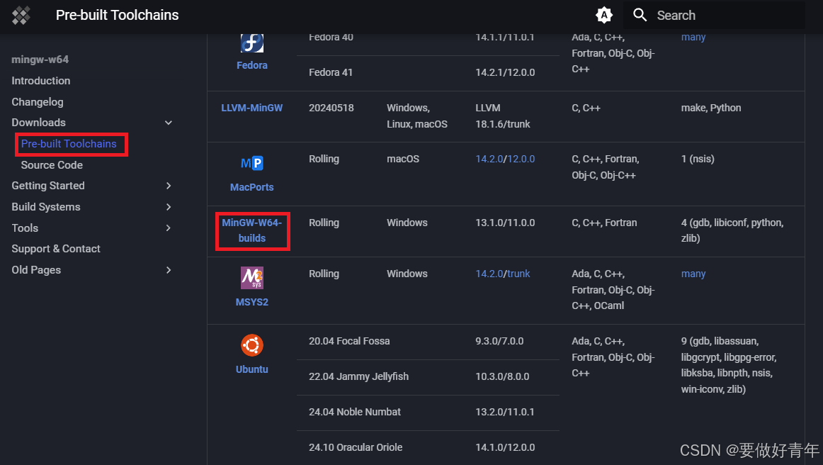Open Support & Contact page
The image size is (823, 465).
click(56, 249)
